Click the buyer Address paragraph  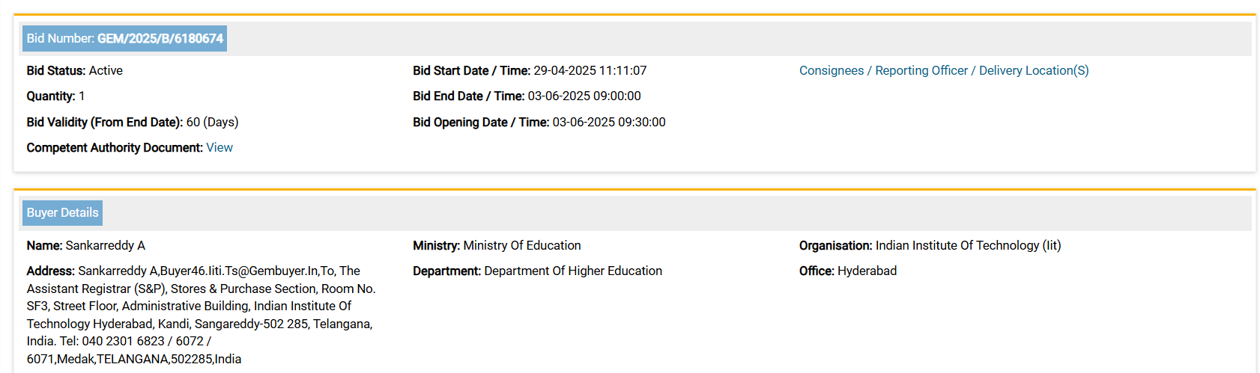(x=201, y=315)
